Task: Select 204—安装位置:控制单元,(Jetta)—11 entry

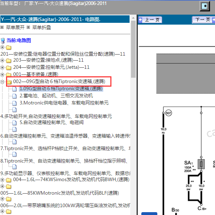Action: coord(51,67)
